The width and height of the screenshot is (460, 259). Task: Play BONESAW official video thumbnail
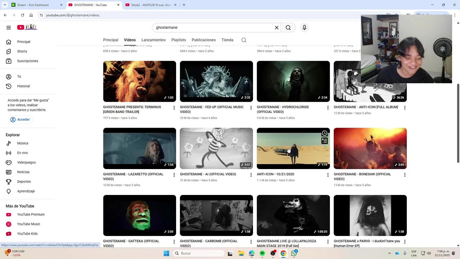(x=370, y=149)
